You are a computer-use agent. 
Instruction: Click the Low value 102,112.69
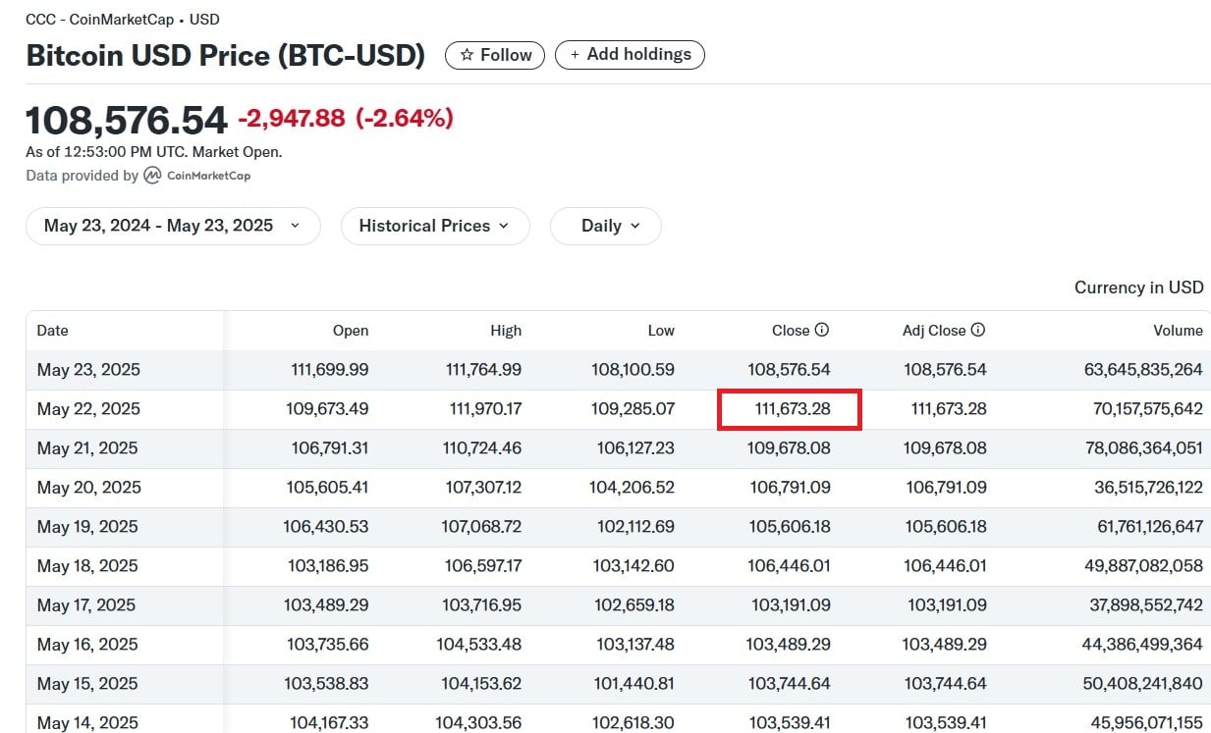[x=635, y=527]
